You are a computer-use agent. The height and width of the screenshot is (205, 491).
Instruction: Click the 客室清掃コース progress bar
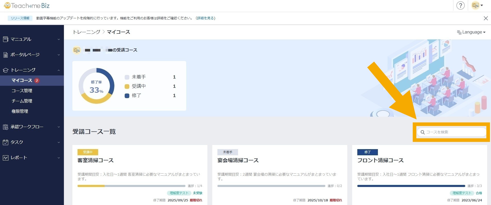point(131,186)
